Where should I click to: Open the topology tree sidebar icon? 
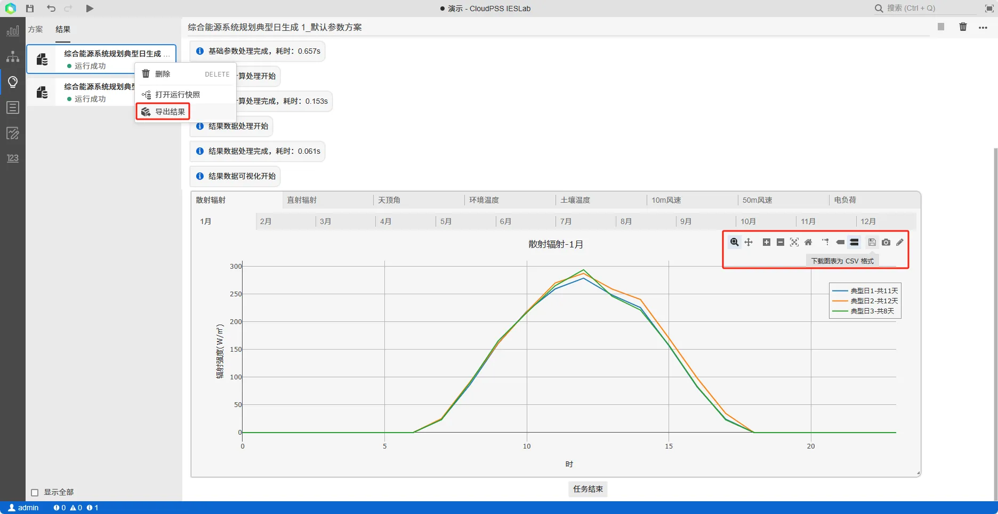click(13, 56)
